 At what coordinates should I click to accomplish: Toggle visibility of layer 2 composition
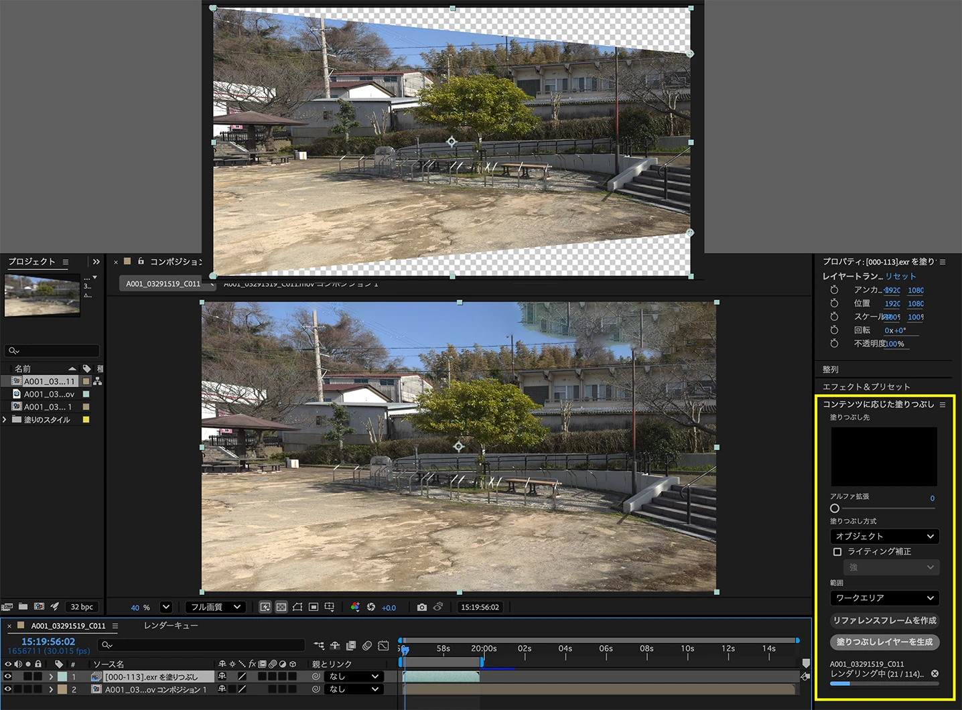coord(8,689)
